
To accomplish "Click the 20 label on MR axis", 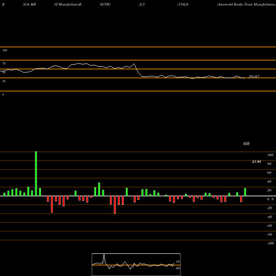I will click(x=269, y=190).
